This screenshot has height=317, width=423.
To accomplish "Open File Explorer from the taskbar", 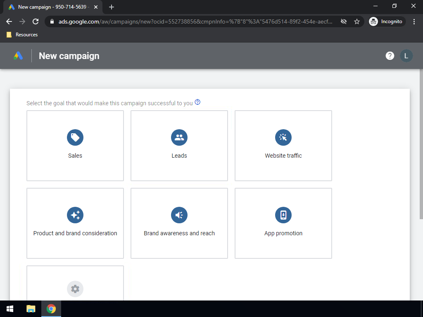I will pos(31,309).
